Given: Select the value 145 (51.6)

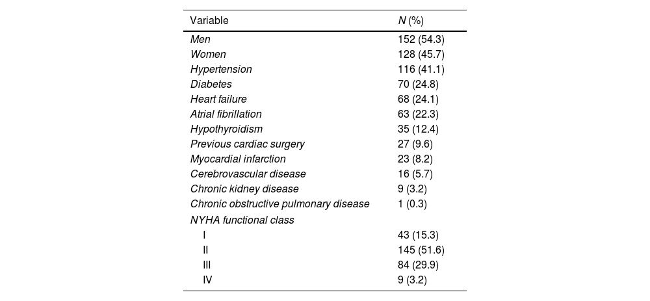Looking at the screenshot, I should pos(421,250).
